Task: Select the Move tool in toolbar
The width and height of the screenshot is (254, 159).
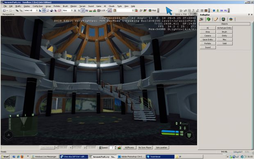Action: [x=44, y=11]
